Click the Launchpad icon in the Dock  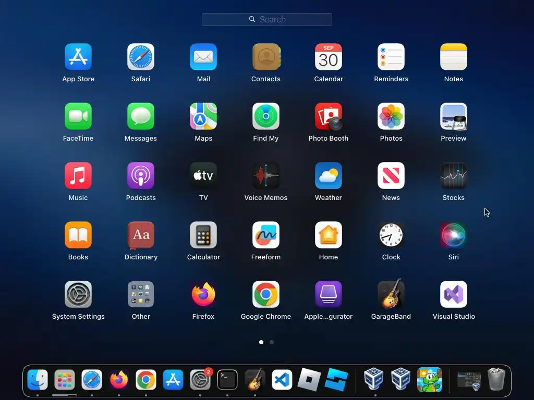pos(64,380)
